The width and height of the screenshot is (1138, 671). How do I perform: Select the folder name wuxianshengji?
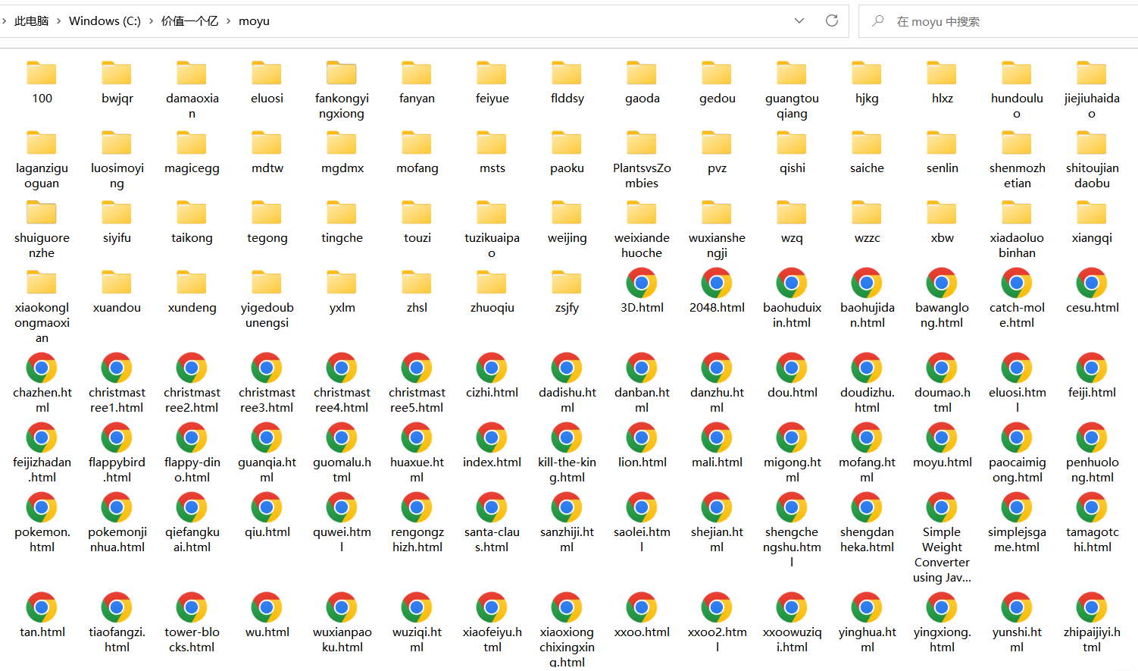coord(717,246)
